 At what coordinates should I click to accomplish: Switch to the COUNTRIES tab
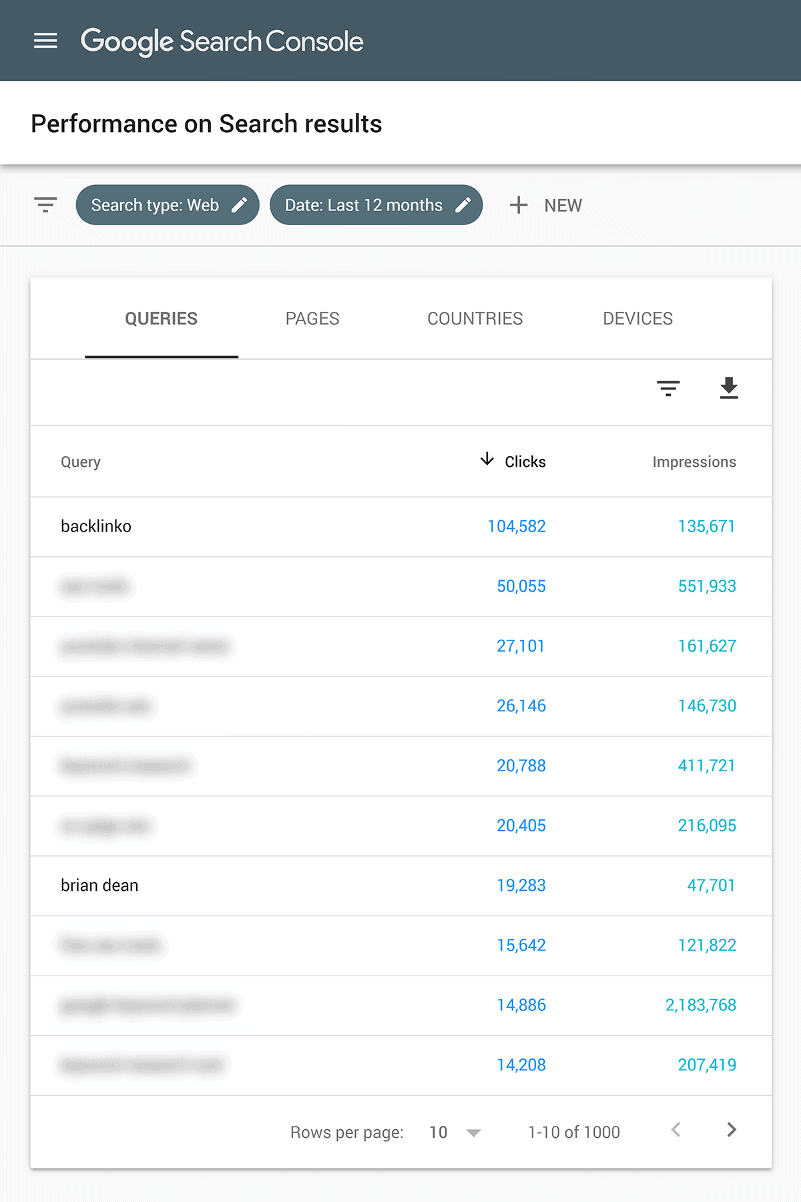475,319
